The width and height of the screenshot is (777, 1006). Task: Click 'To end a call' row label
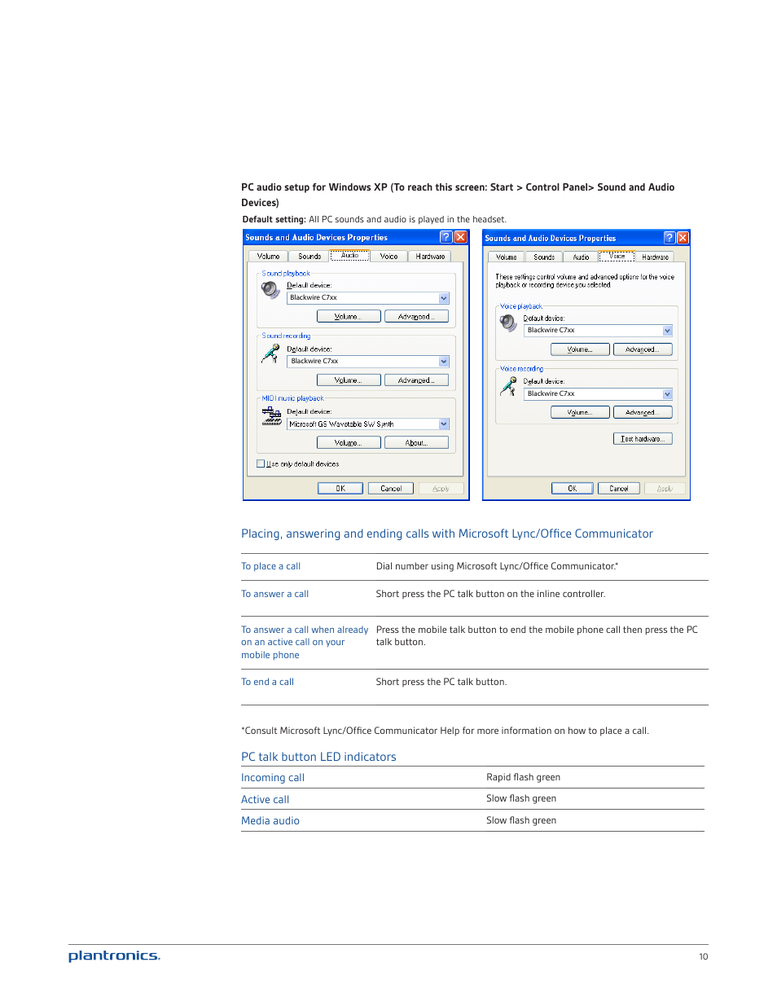pos(267,682)
